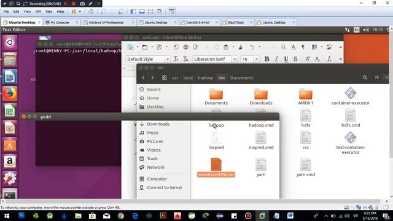Screen dimensions: 393x221
Task: Click the Clone Formatting paintbrush icon
Action: (240, 47)
